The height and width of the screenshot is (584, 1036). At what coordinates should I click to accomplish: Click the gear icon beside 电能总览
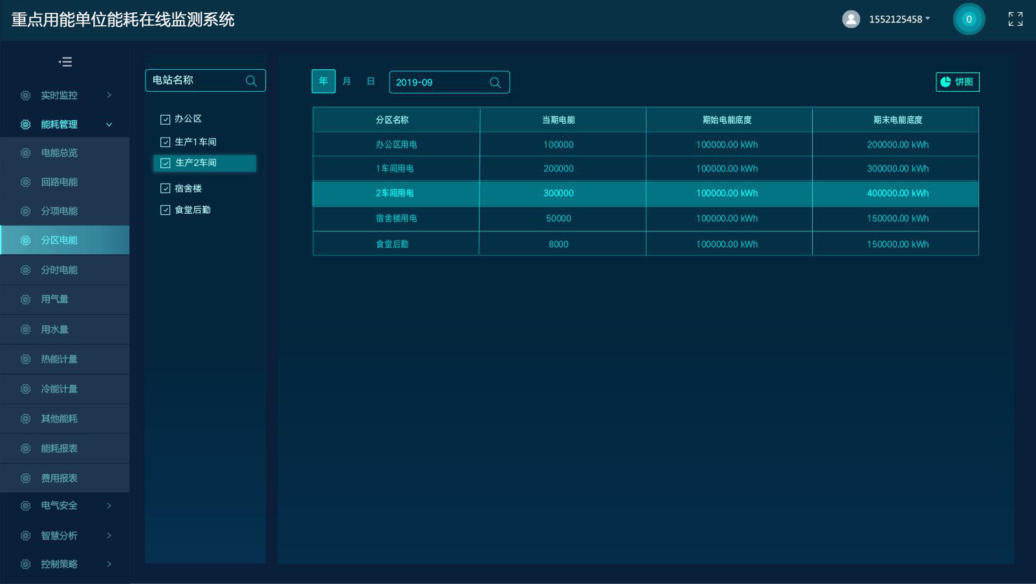[25, 153]
